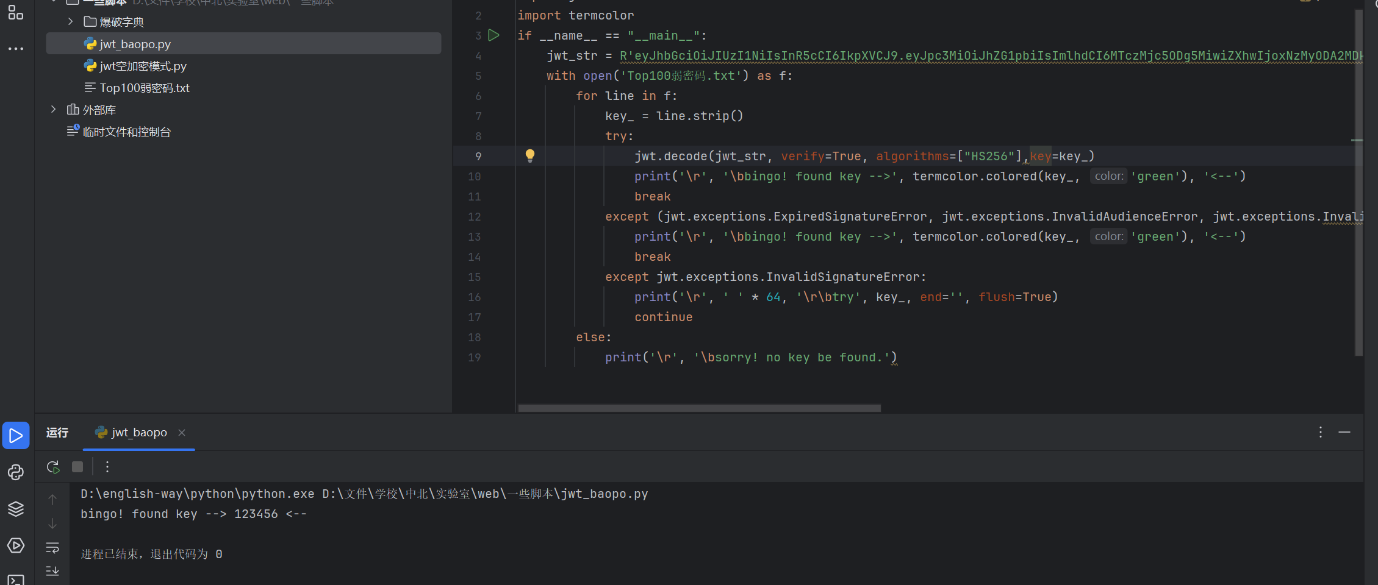Rerun jwt_baopo with the rerun icon
The width and height of the screenshot is (1378, 585).
click(53, 467)
